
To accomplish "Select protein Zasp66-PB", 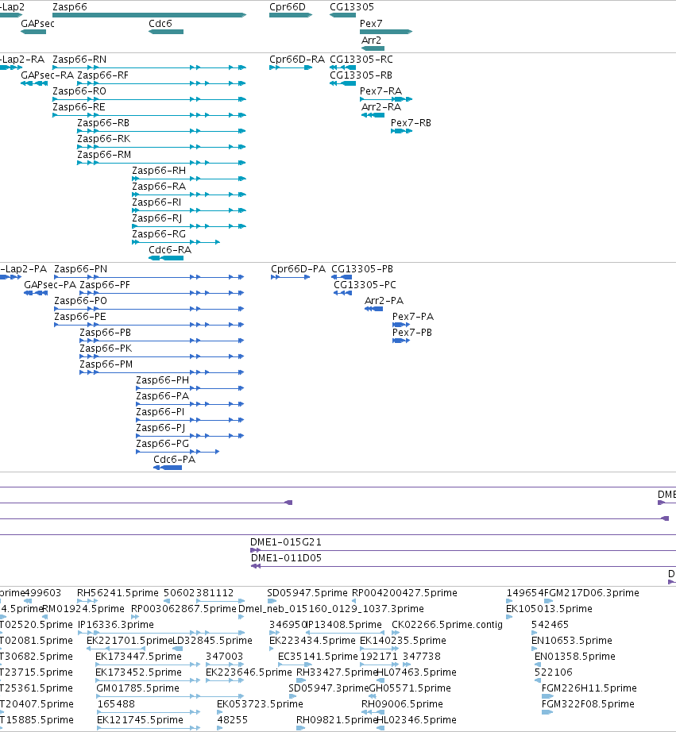I will pos(161,341).
